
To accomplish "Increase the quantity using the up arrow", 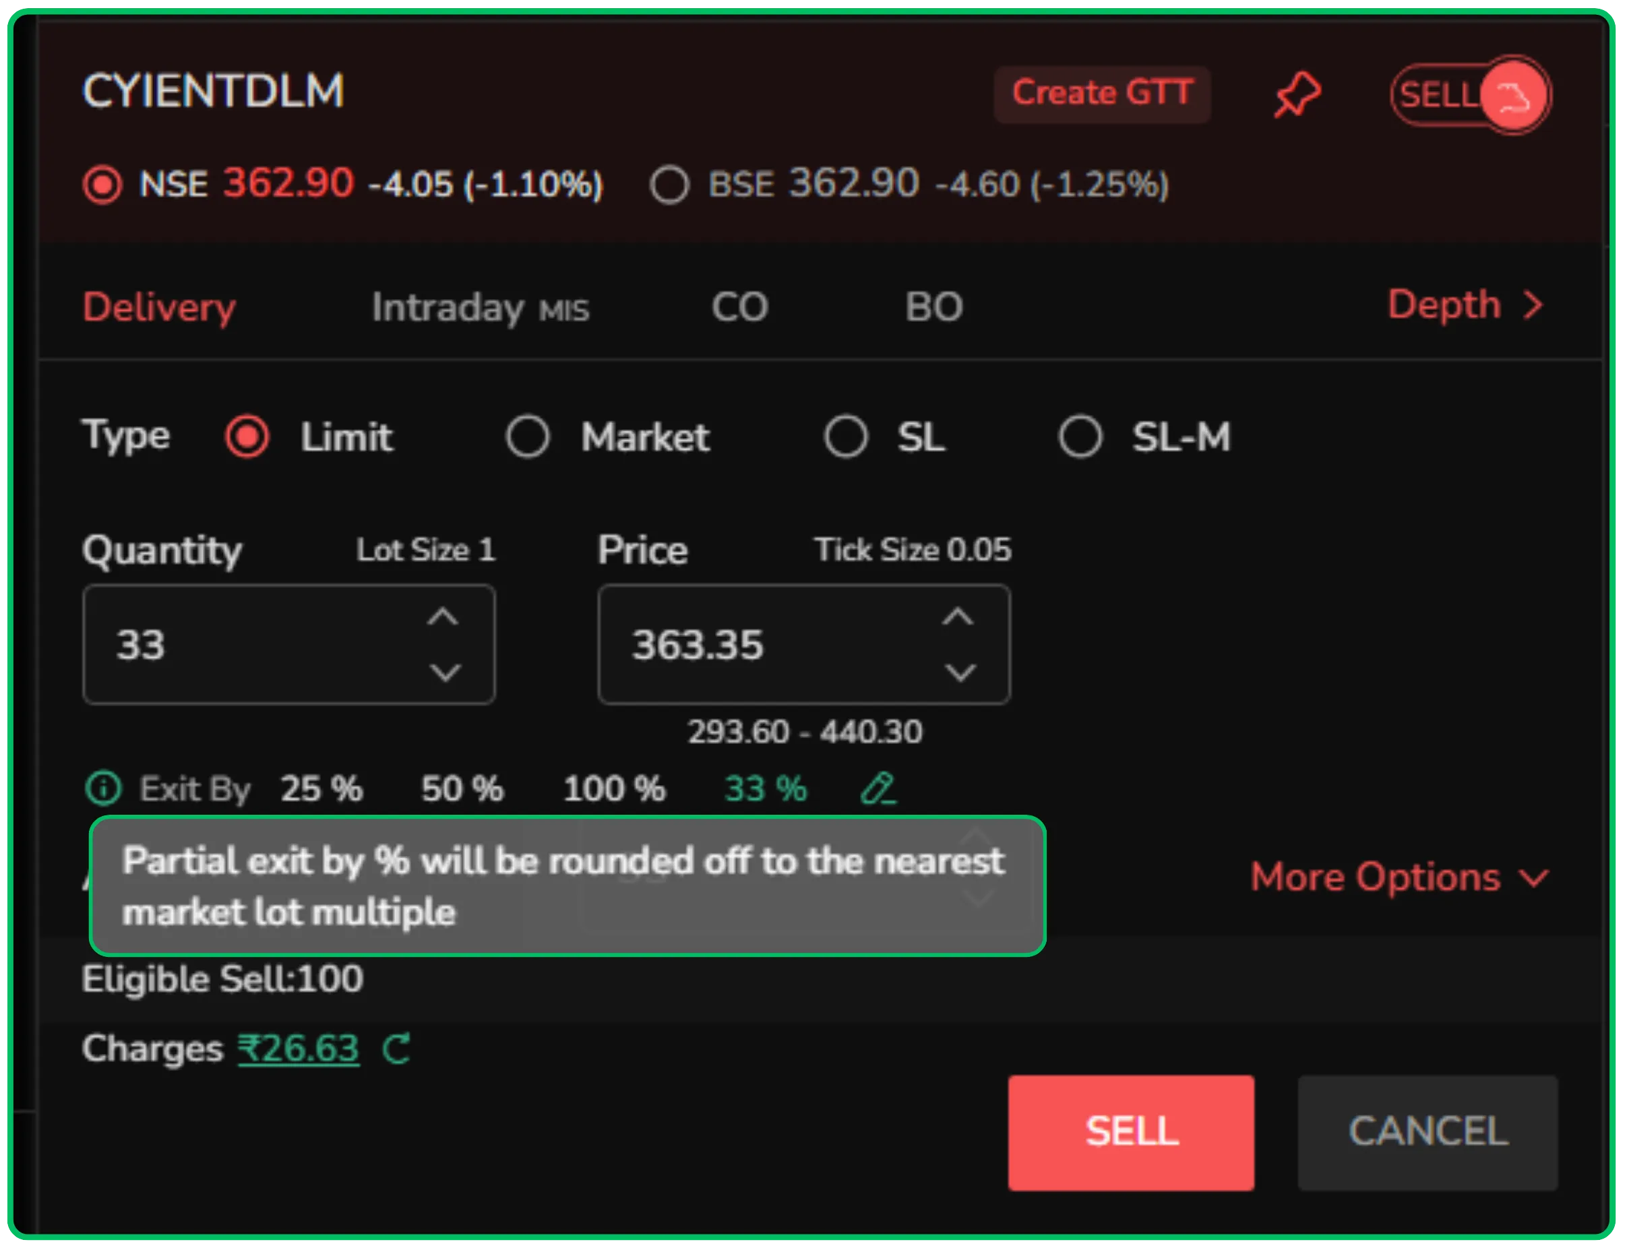I will coord(444,616).
